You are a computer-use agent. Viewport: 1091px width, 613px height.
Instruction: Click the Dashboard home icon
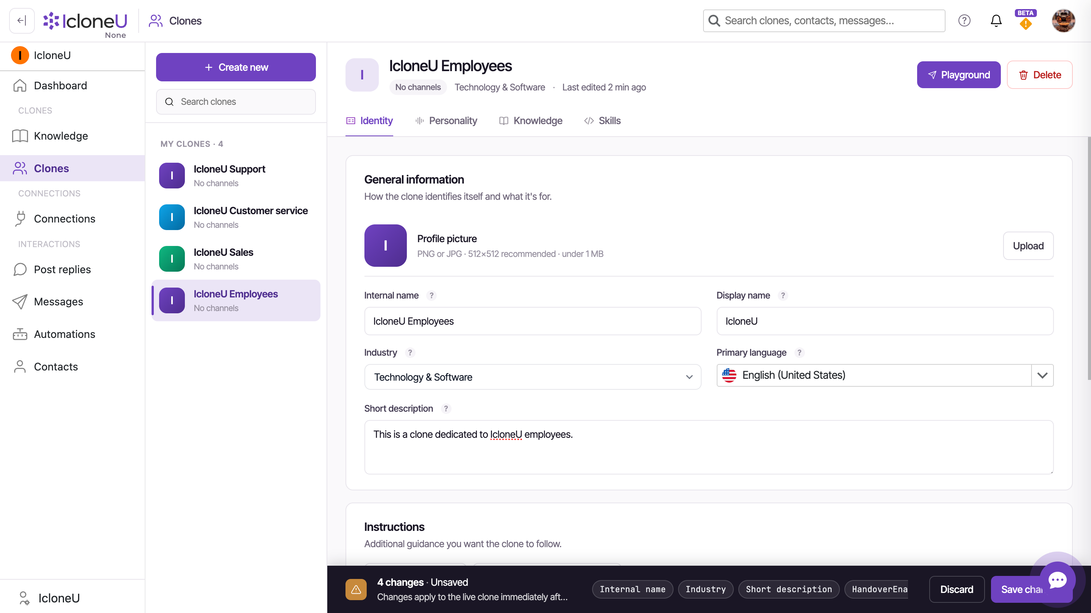20,86
